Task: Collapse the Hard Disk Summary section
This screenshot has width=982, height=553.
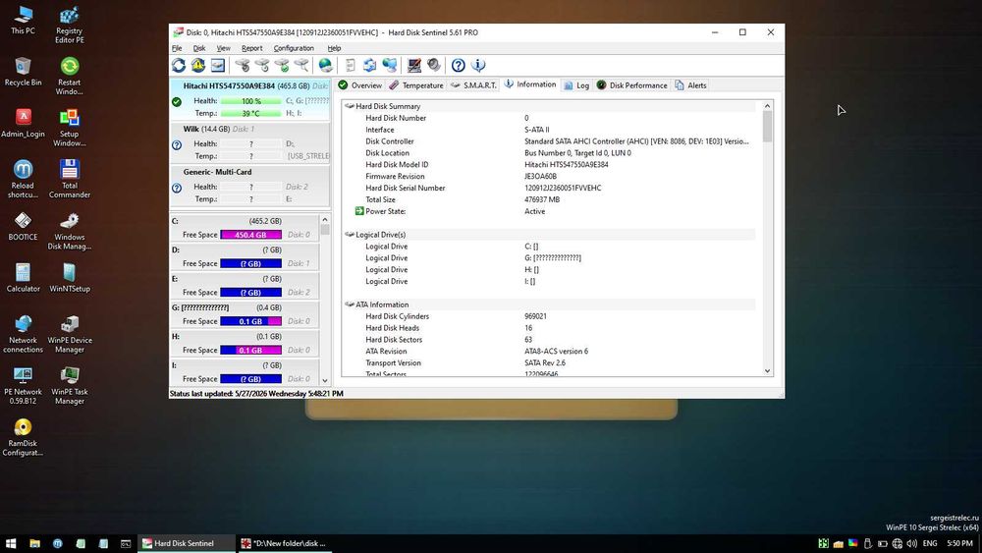Action: 350,106
